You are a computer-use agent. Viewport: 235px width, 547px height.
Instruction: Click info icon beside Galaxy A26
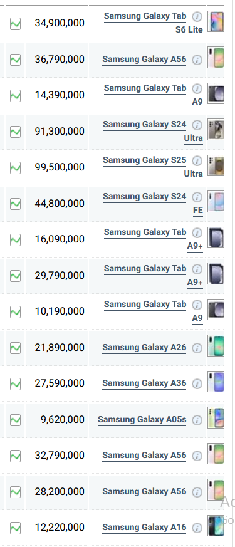pos(197,348)
